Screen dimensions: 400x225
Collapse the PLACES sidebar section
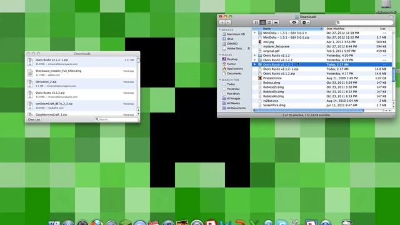pos(220,54)
